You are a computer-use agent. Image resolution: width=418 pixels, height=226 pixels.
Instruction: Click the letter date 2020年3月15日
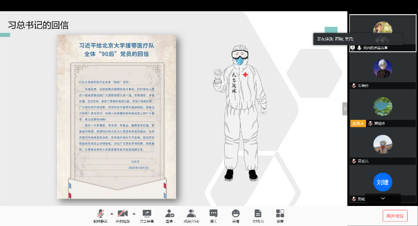click(138, 168)
